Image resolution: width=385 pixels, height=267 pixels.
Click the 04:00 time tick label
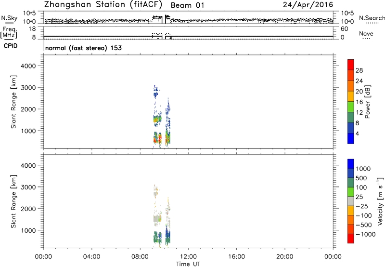point(91,257)
